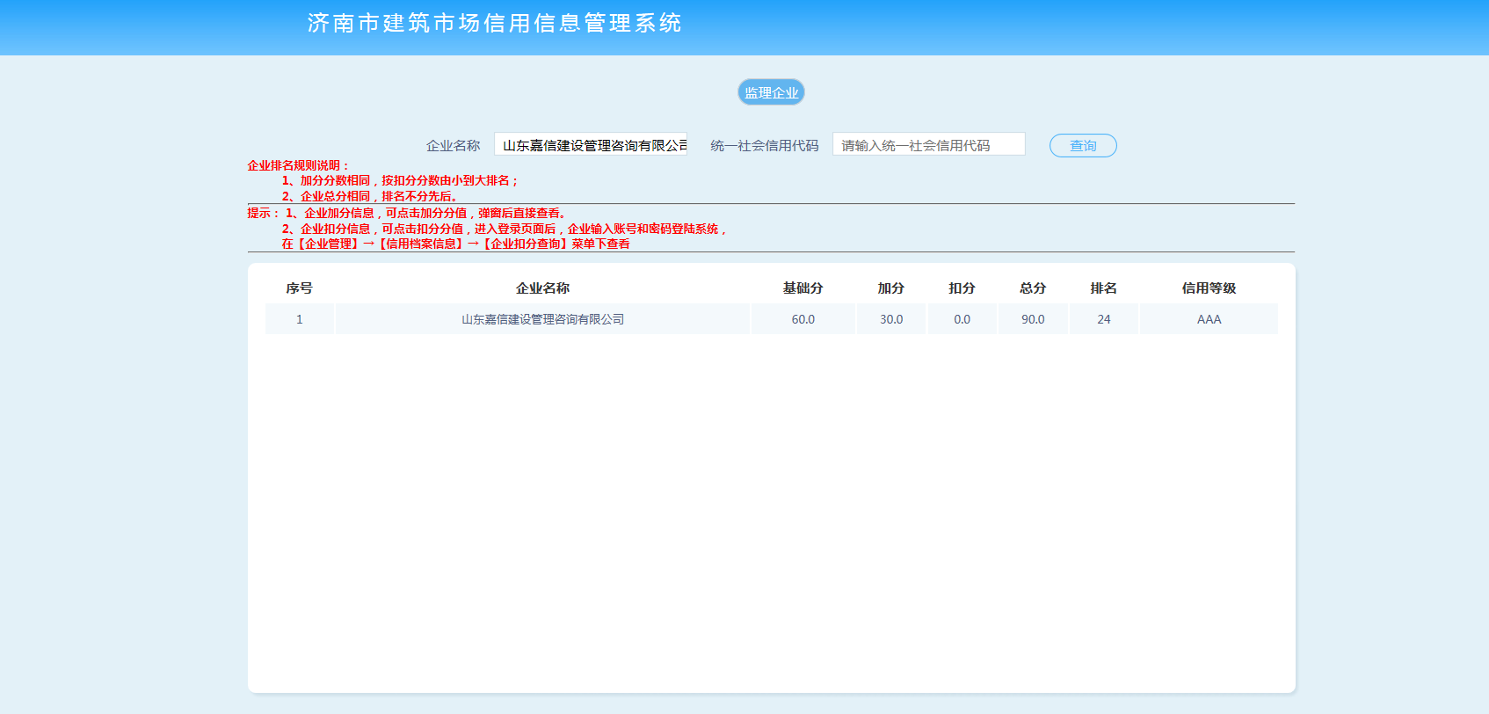Click company name 山东嘉信建设管理咨询有限公司 in table row
This screenshot has height=714, width=1489.
click(542, 319)
